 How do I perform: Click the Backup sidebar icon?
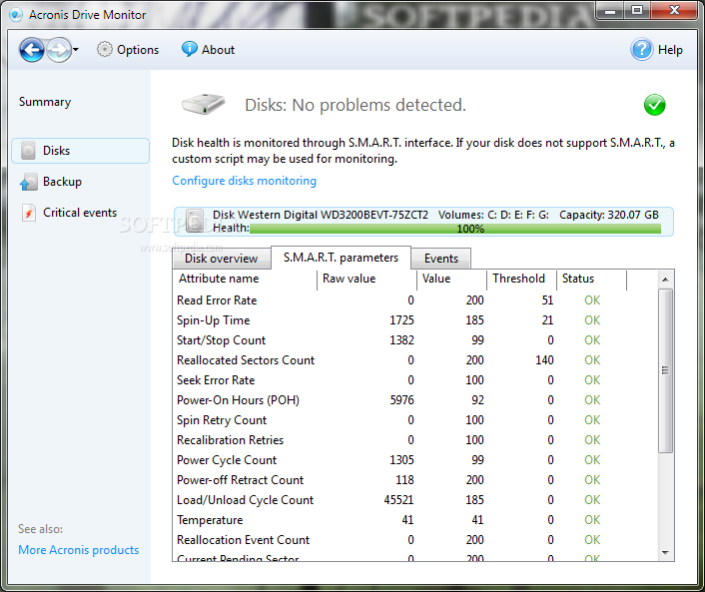pos(28,182)
